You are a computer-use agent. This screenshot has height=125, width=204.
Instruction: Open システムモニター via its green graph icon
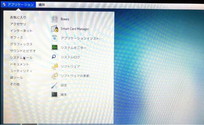click(54, 47)
